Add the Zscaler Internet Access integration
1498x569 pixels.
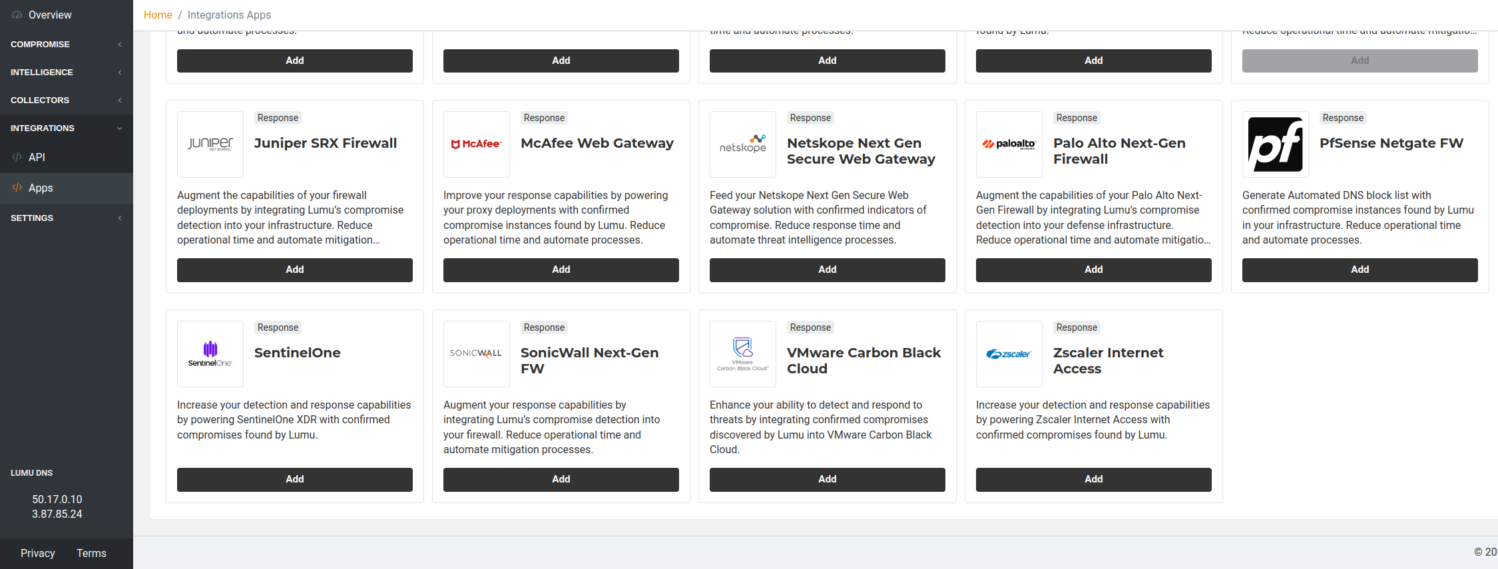coord(1094,479)
